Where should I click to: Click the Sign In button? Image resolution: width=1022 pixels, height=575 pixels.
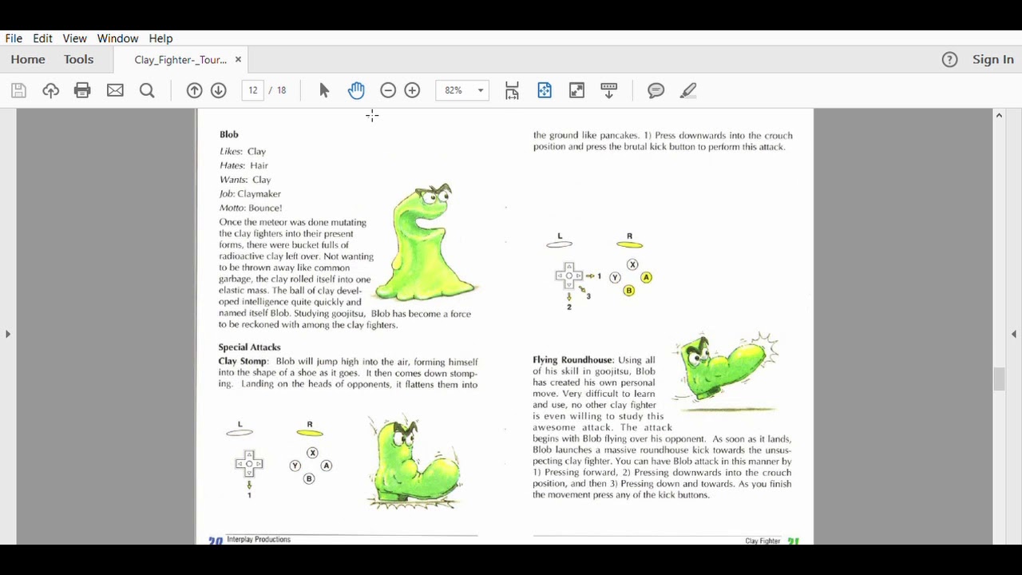(993, 59)
